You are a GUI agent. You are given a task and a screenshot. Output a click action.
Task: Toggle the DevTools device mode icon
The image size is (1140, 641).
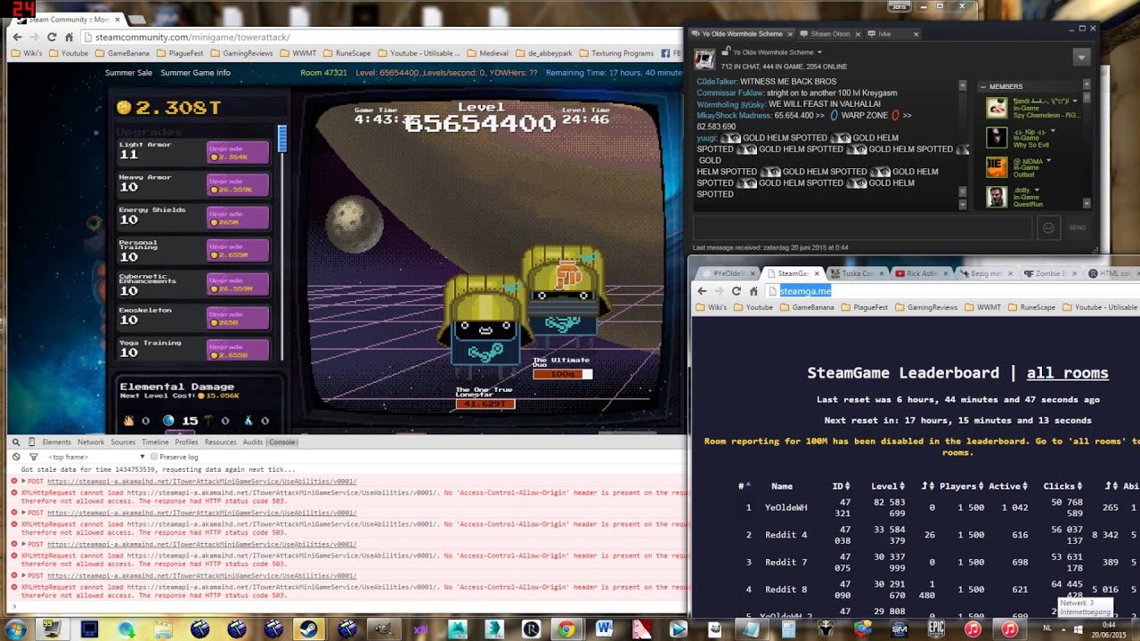coord(31,442)
